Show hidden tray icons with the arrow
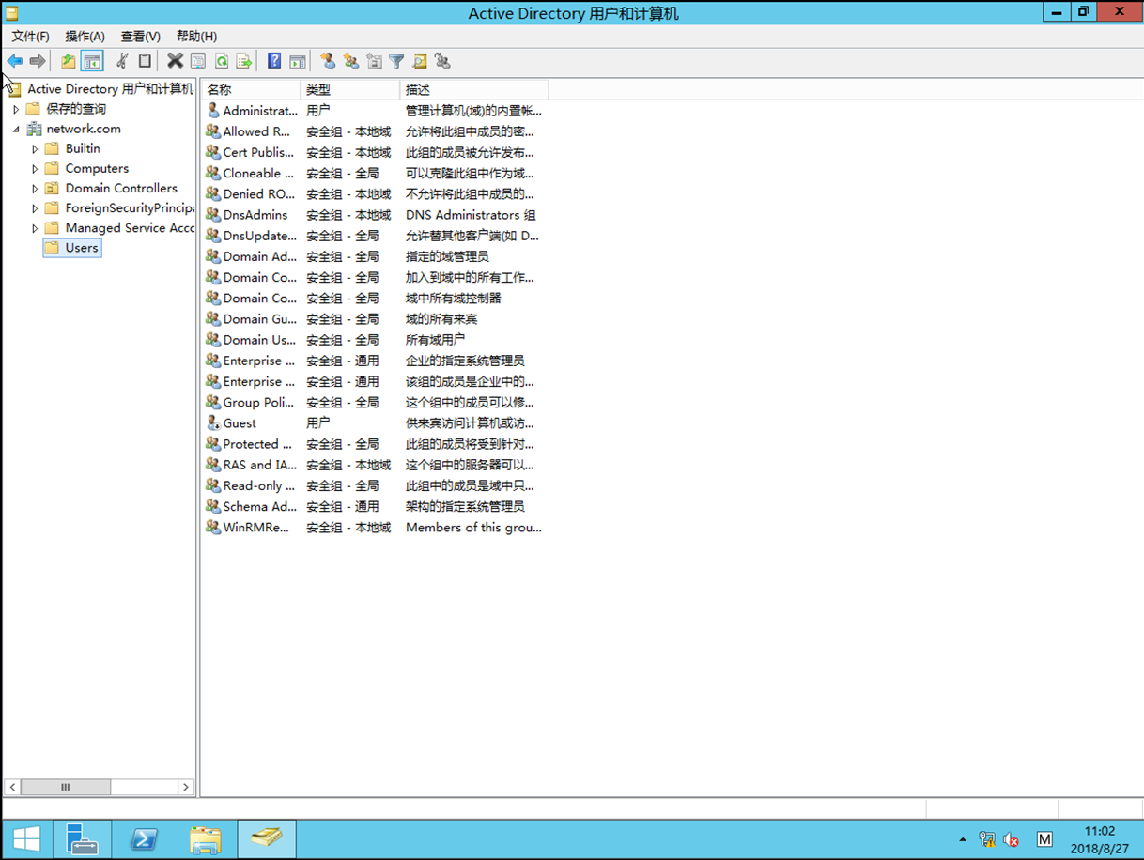Viewport: 1144px width, 860px height. pyautogui.click(x=963, y=839)
